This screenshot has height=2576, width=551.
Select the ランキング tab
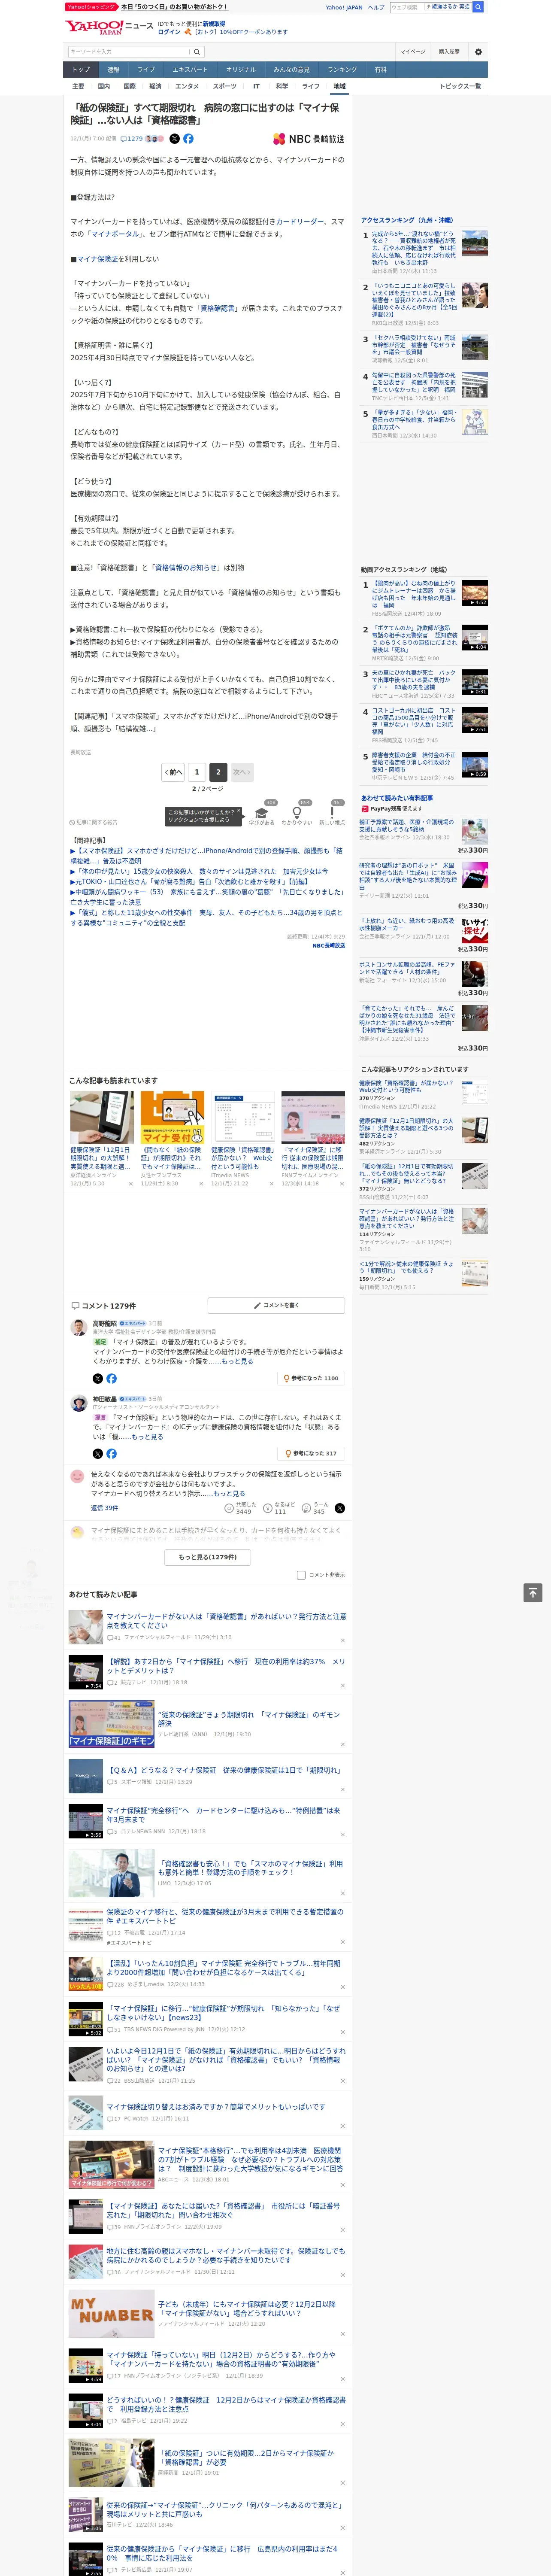[x=342, y=70]
